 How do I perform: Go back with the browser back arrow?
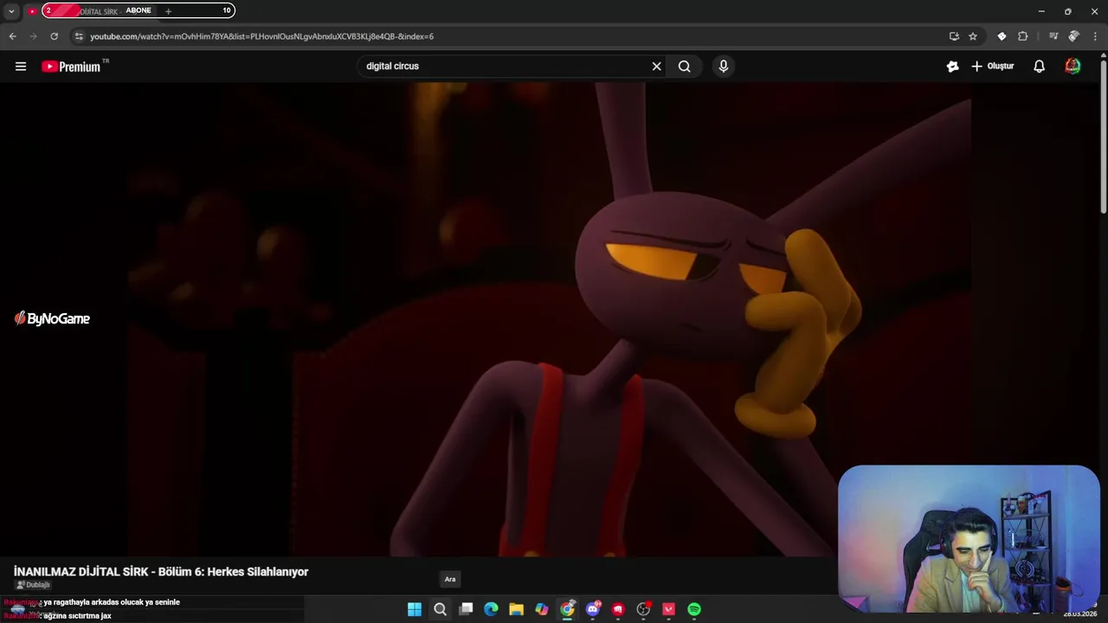click(12, 36)
